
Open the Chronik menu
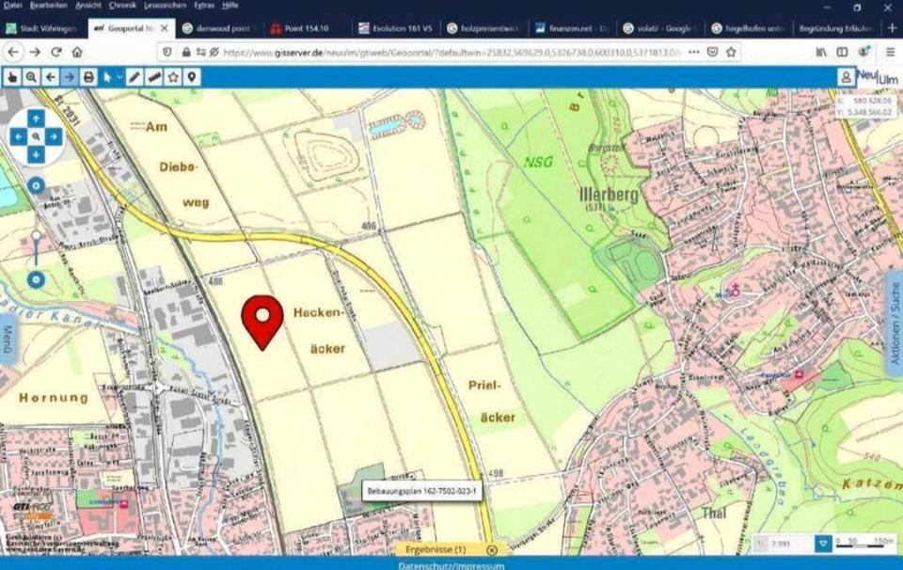tap(122, 6)
